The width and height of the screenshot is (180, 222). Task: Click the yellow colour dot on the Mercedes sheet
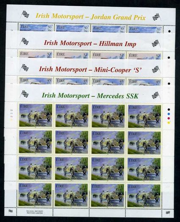point(169,123)
